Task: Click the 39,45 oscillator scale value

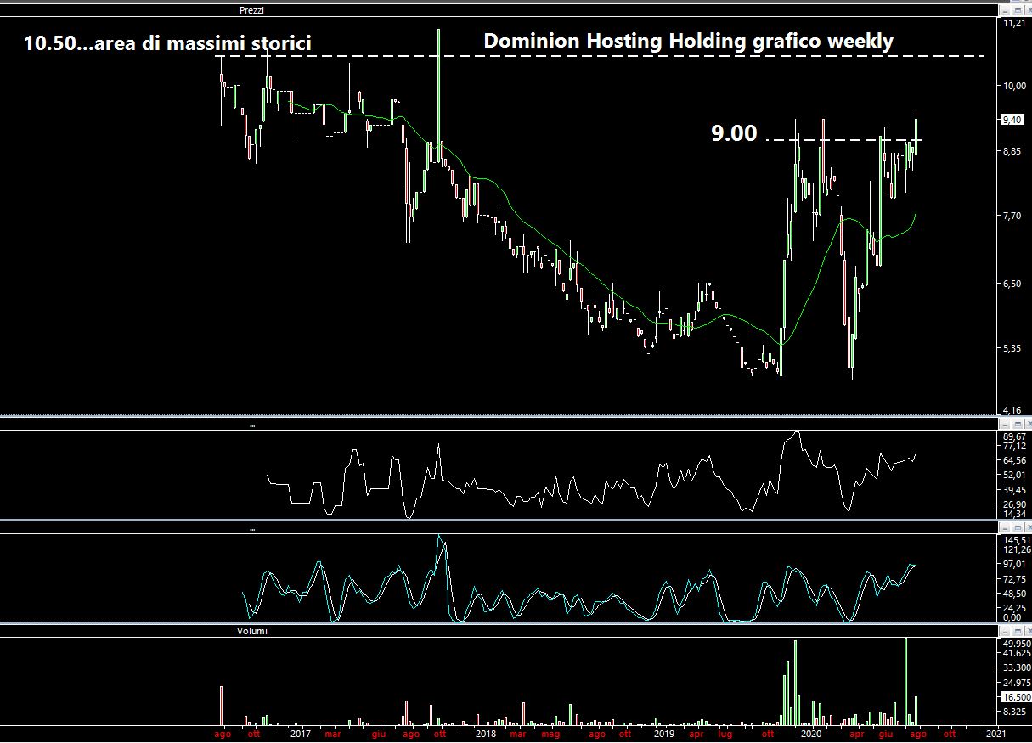Action: coord(1015,489)
